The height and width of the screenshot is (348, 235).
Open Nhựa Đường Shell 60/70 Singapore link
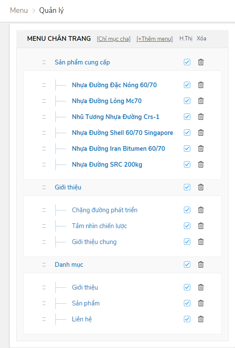tap(122, 133)
